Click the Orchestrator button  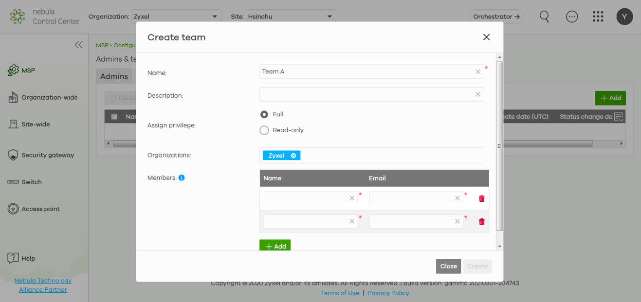tap(497, 17)
